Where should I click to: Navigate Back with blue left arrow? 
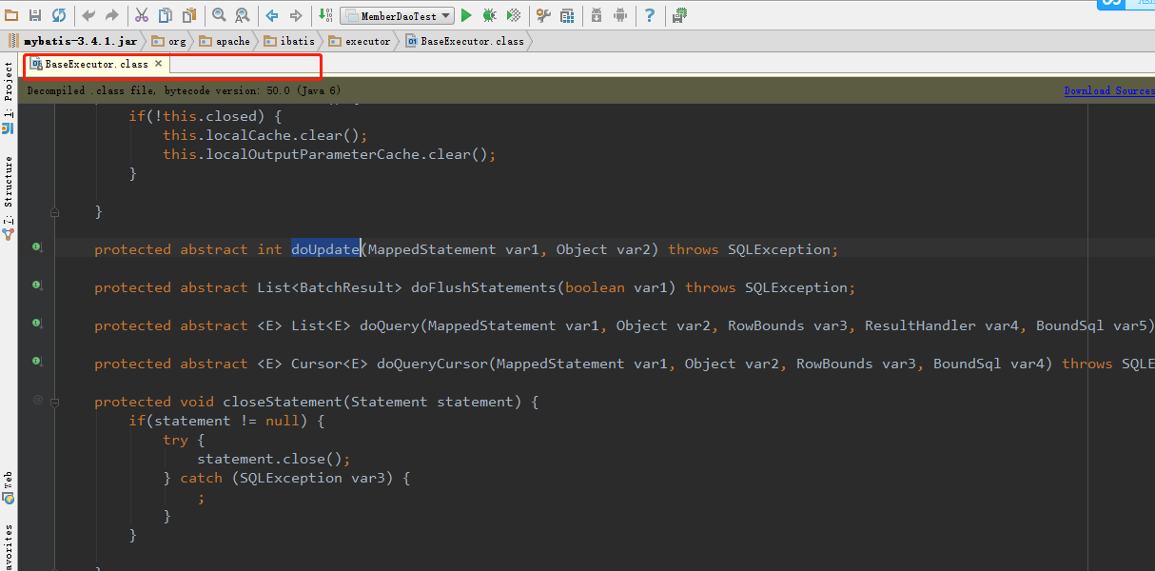(x=272, y=15)
